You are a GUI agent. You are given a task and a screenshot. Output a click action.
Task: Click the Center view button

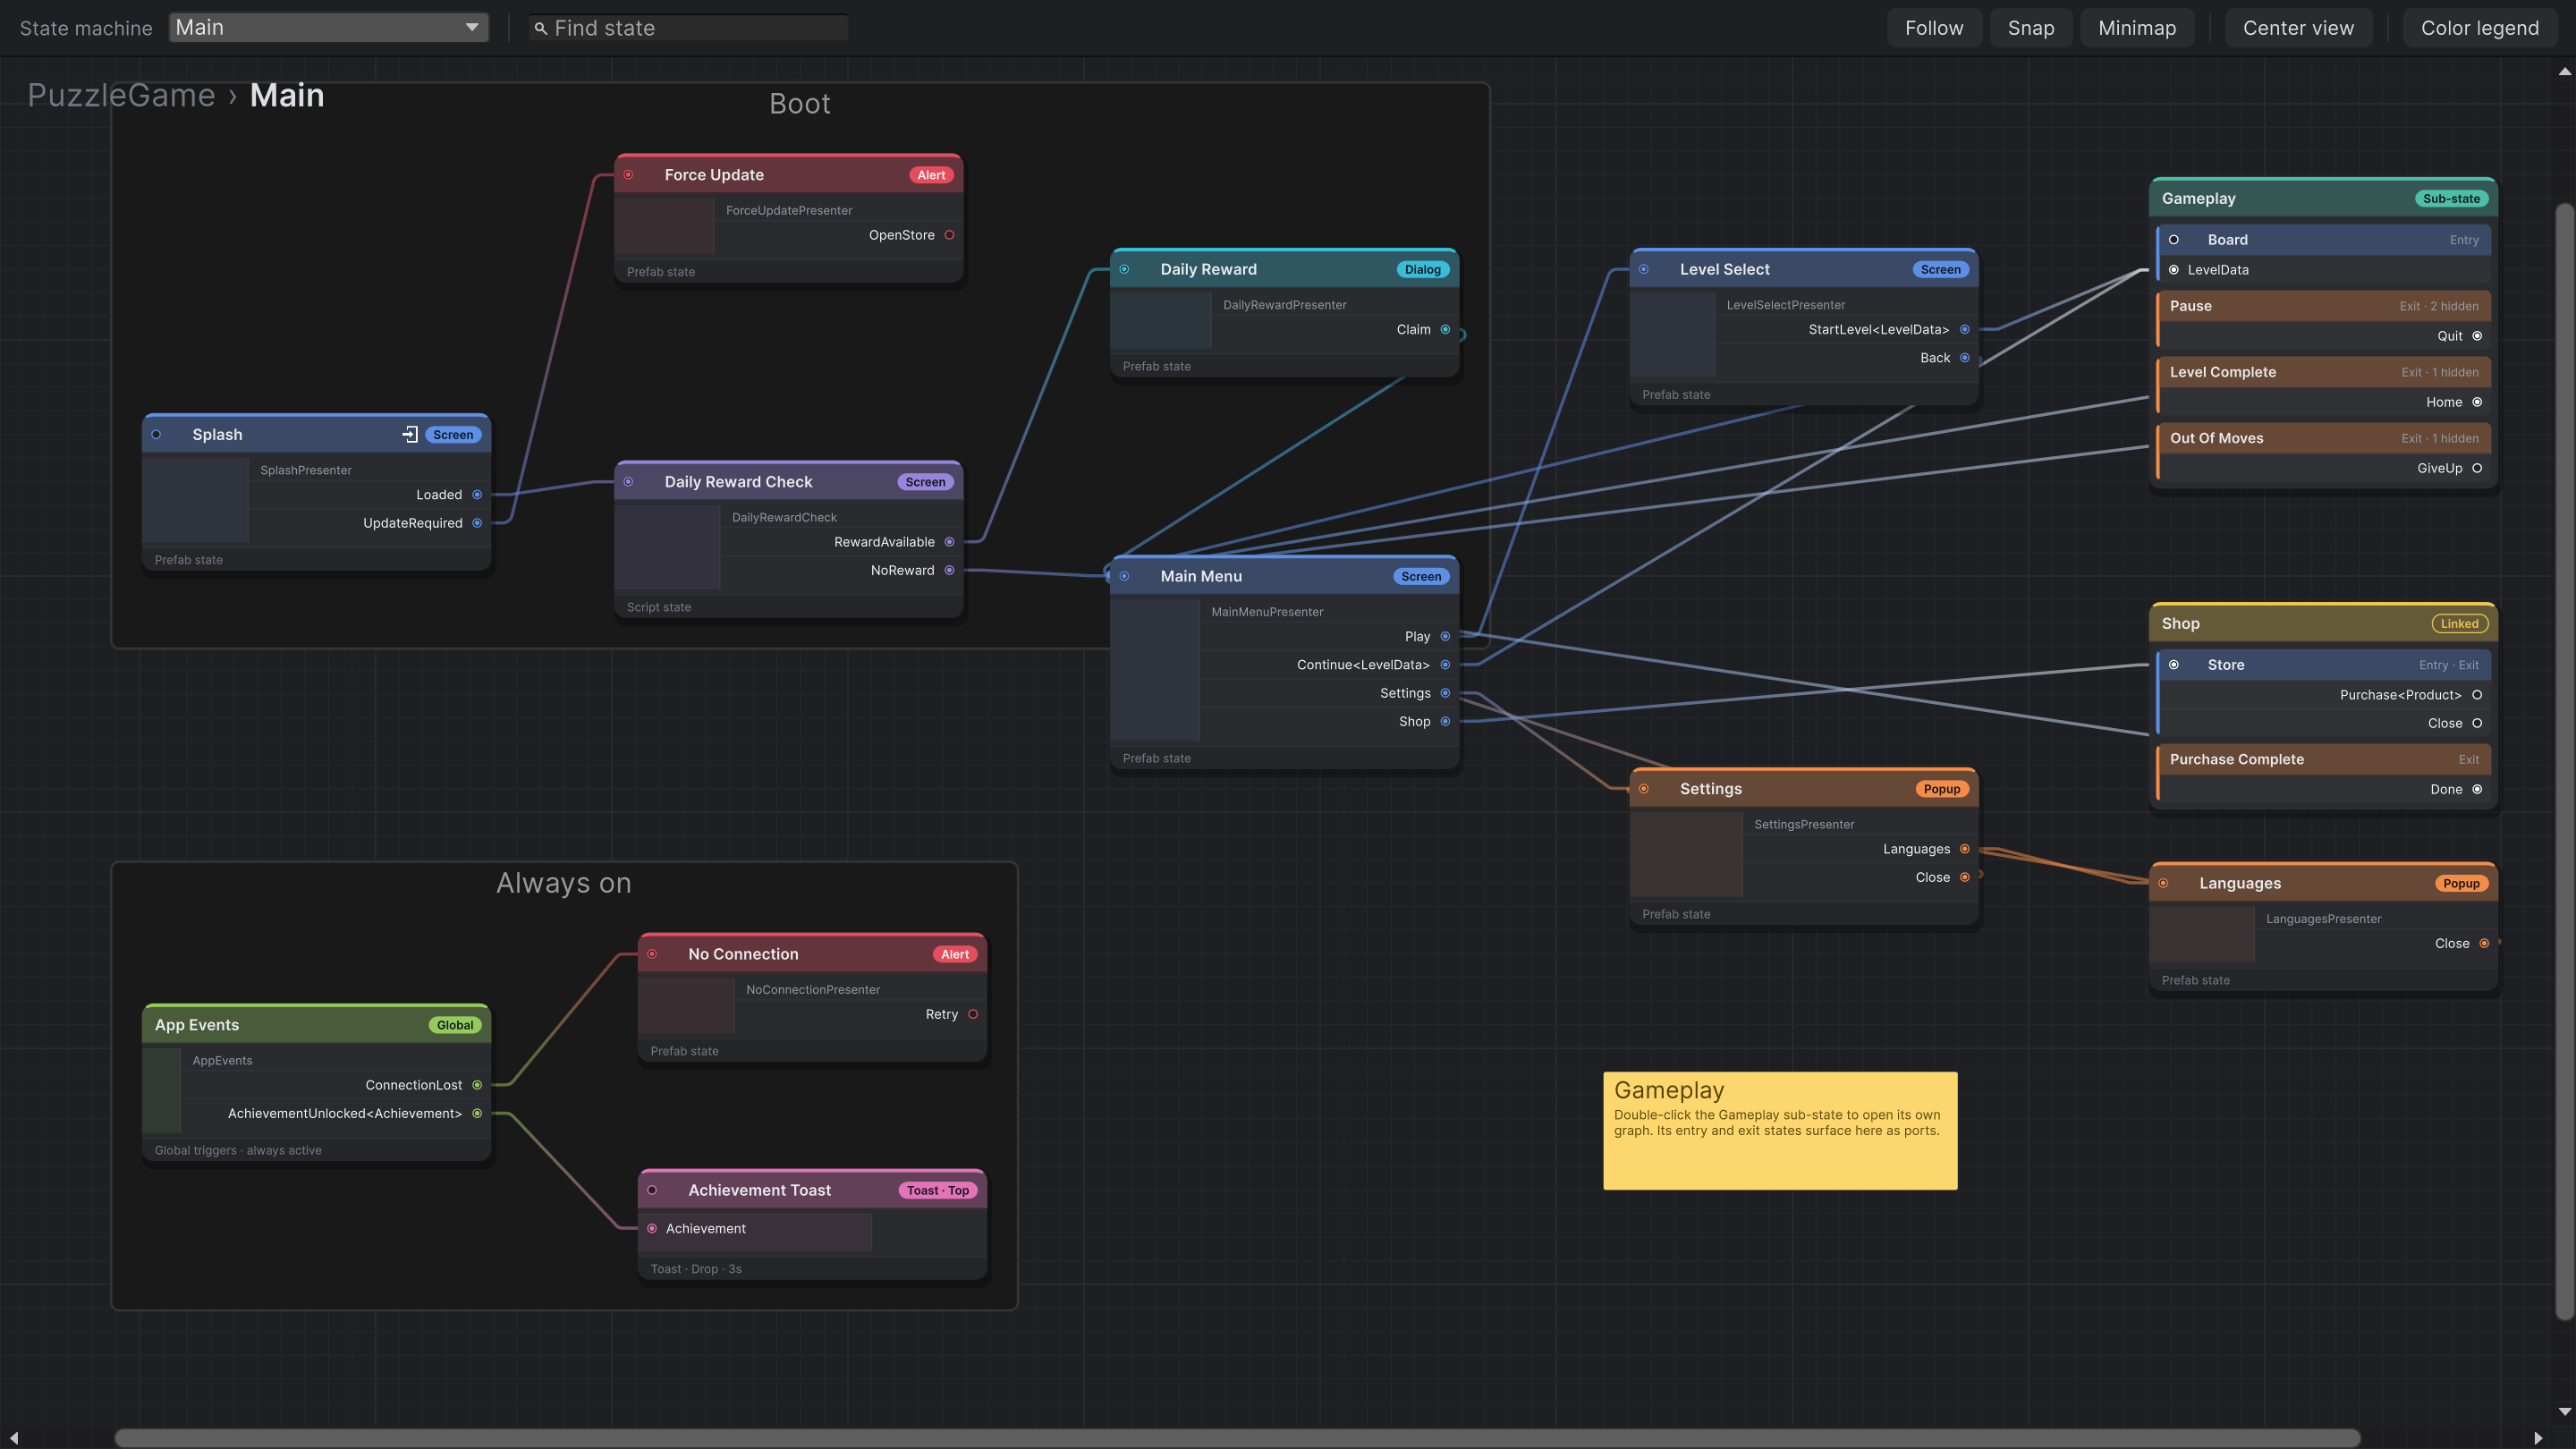[x=2298, y=28]
